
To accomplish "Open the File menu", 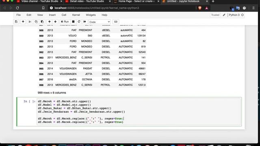I will [x=18, y=15].
